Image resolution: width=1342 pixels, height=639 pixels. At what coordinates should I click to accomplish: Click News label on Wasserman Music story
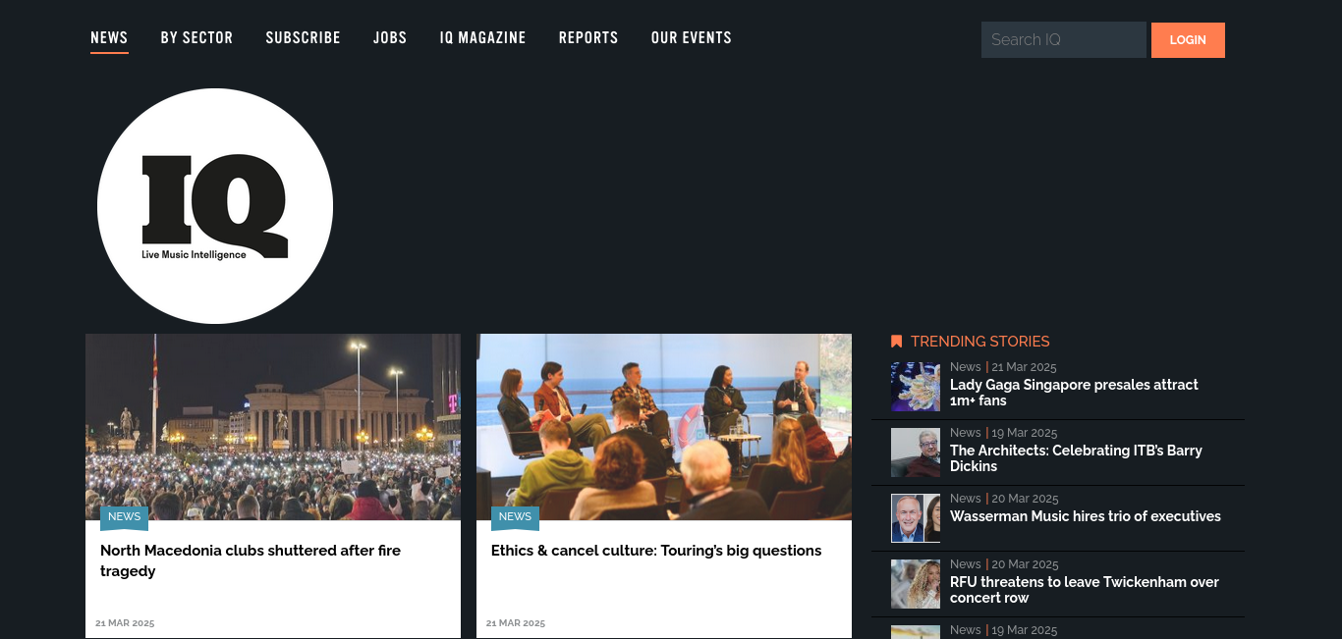[x=966, y=499]
